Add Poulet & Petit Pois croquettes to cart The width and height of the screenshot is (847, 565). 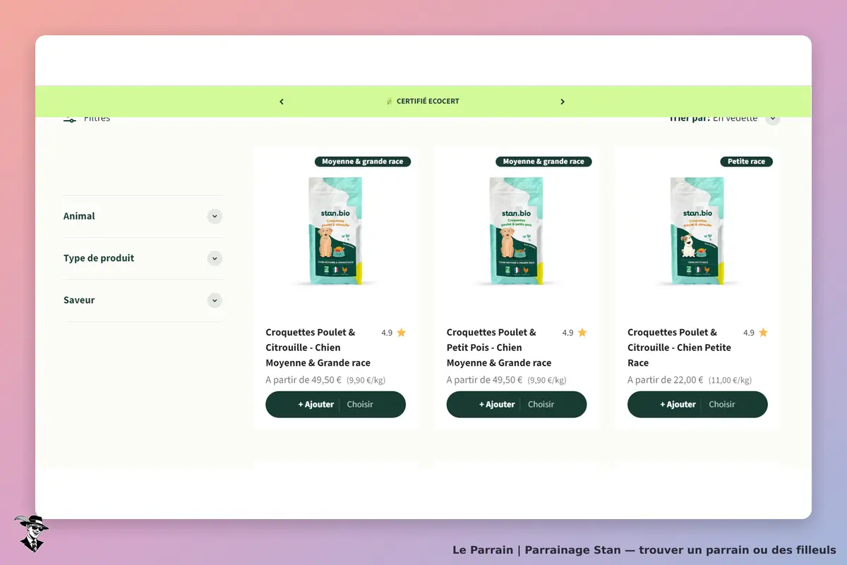[x=497, y=405]
